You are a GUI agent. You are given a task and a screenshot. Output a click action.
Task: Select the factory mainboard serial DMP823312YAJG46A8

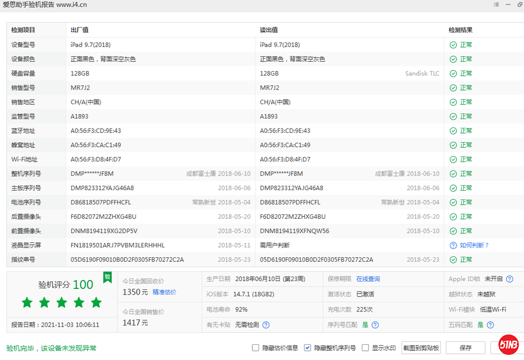pyautogui.click(x=102, y=188)
